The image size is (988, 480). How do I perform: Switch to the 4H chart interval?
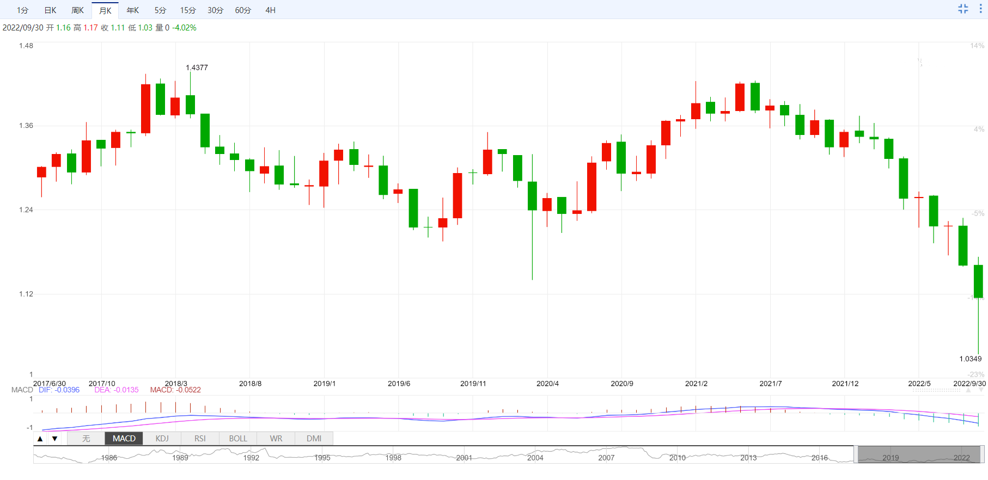coord(270,10)
